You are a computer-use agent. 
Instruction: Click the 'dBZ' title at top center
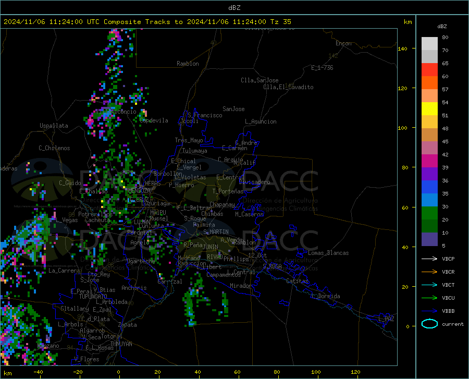[x=234, y=8]
